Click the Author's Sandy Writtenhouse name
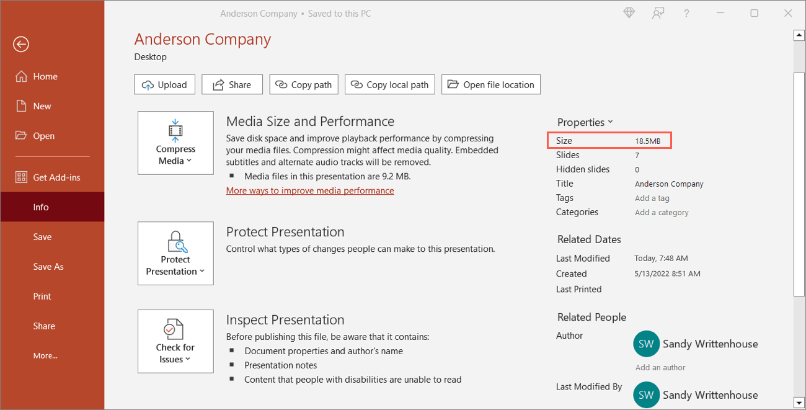Screen dimensions: 806x410 click(710, 344)
